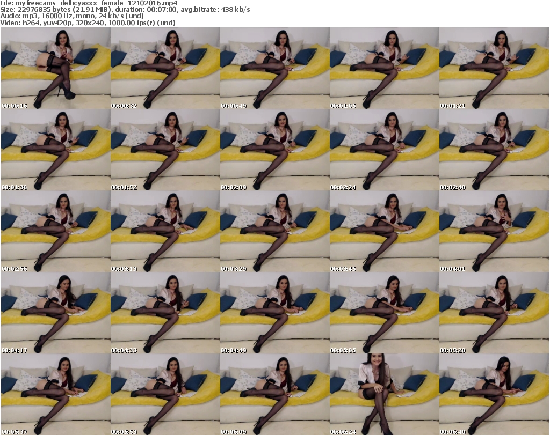Select the frame stamped 00:02:56
This screenshot has width=550, height=435.
pos(55,232)
